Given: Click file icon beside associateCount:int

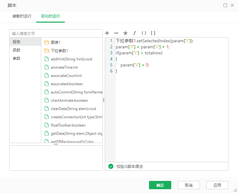Looking at the screenshot, I should point(47,75).
